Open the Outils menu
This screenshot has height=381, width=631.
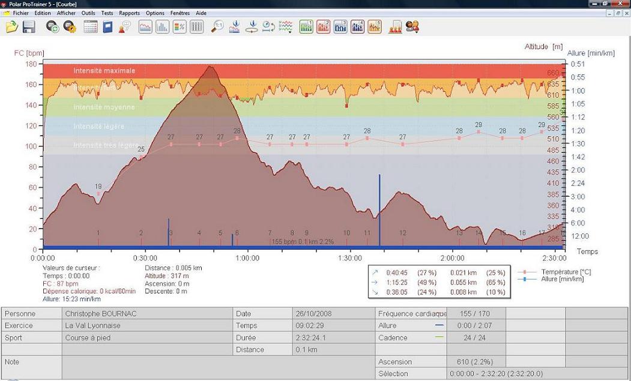tap(88, 13)
